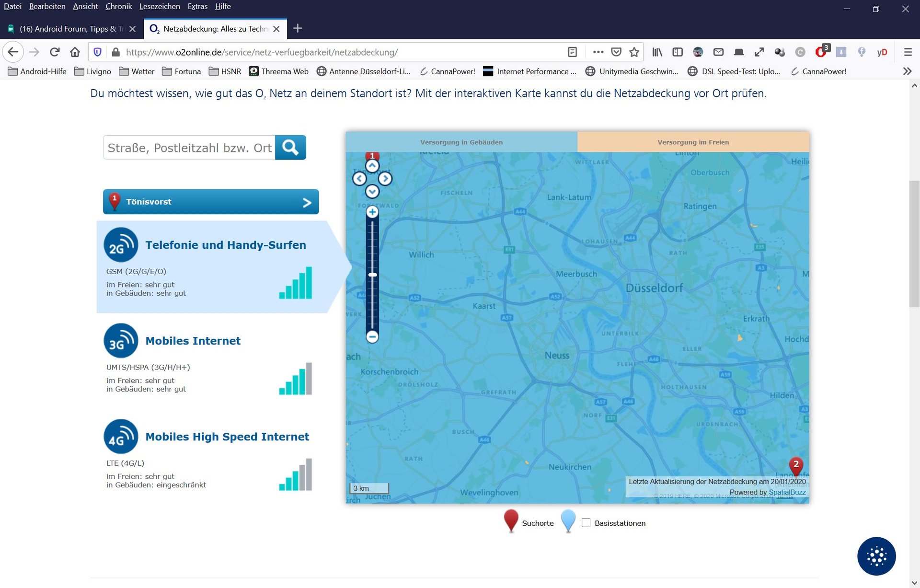Go back to previous page
The height and width of the screenshot is (588, 920).
pyautogui.click(x=13, y=52)
